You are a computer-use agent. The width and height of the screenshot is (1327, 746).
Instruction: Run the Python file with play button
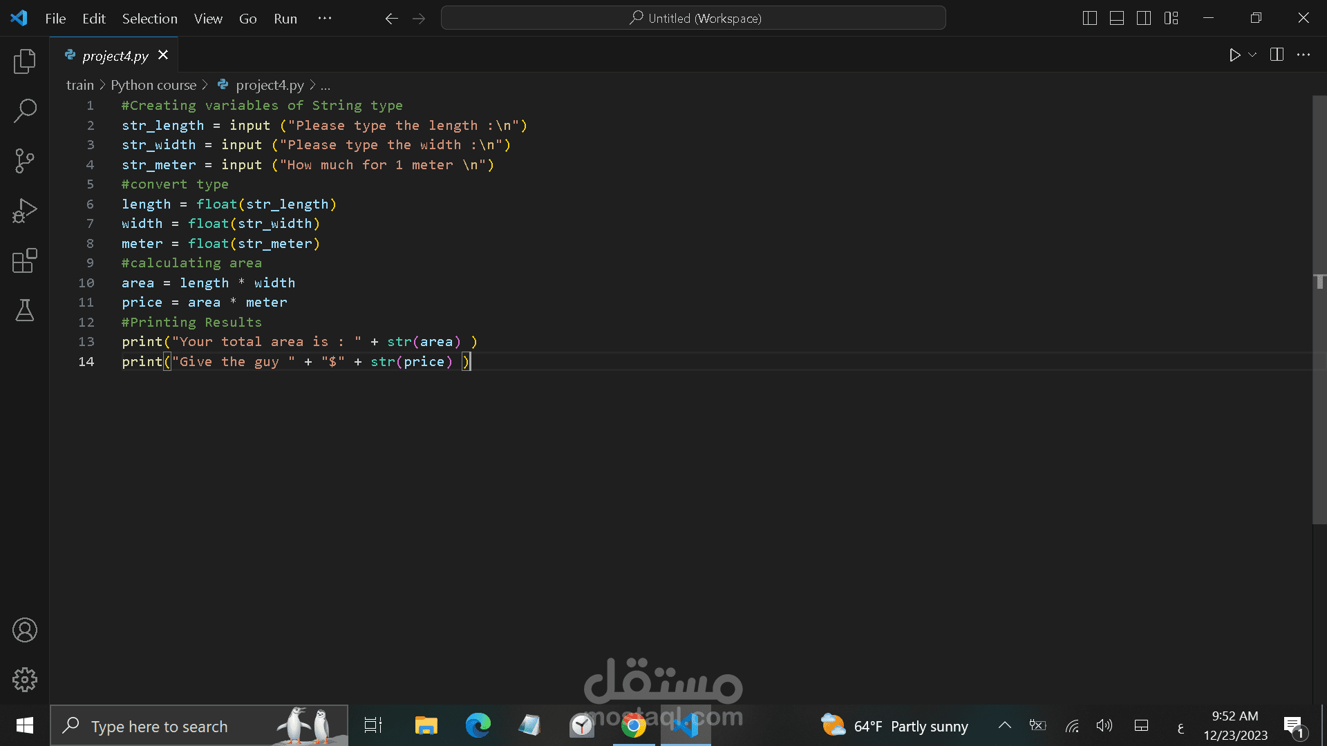(1234, 55)
